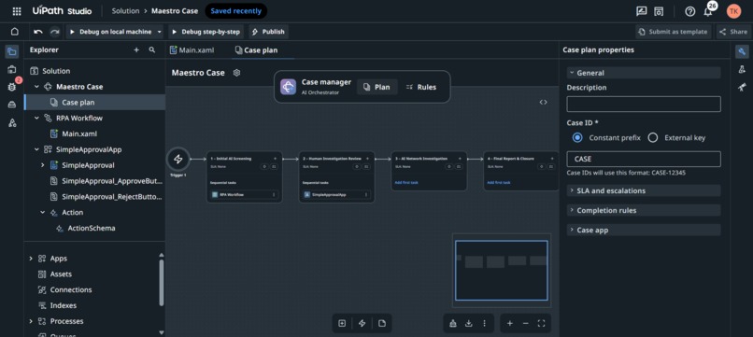Go to the home icon in toolbar

click(x=15, y=32)
